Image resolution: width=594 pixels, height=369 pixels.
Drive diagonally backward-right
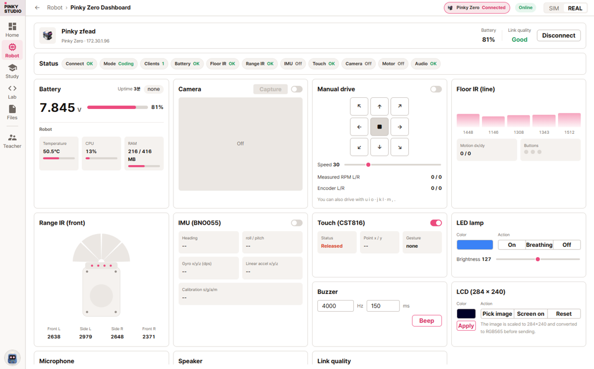coord(400,147)
